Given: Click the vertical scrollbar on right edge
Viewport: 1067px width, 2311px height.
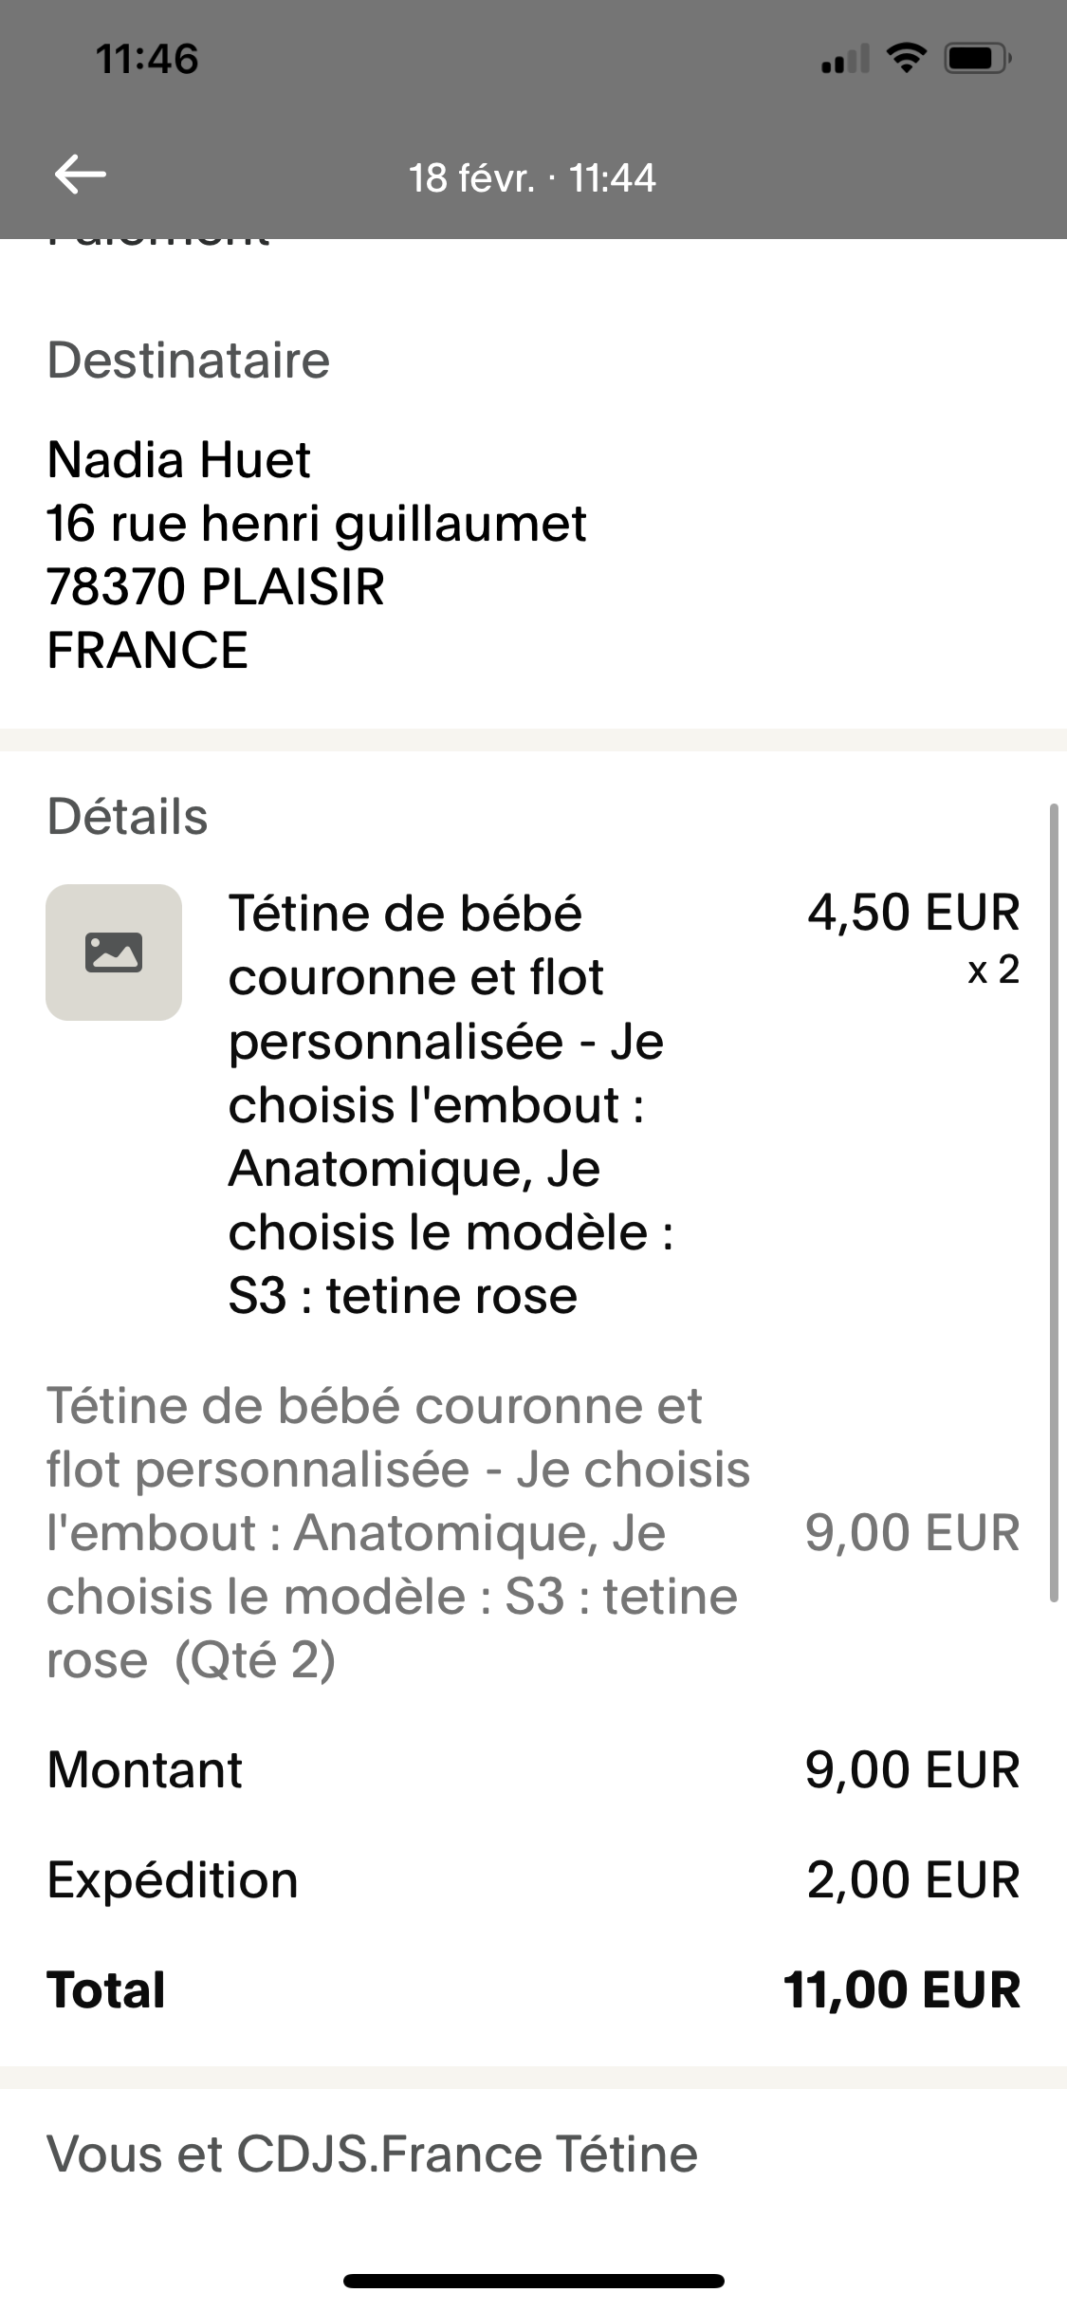Looking at the screenshot, I should tap(1053, 1203).
